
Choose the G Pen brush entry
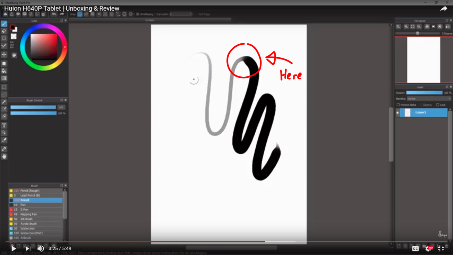point(24,210)
